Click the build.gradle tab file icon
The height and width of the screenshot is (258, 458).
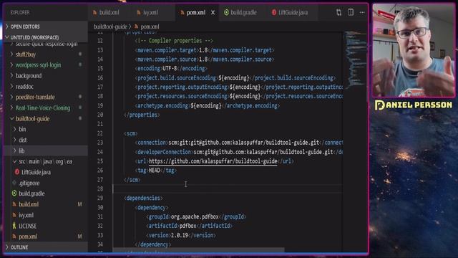[x=226, y=12]
